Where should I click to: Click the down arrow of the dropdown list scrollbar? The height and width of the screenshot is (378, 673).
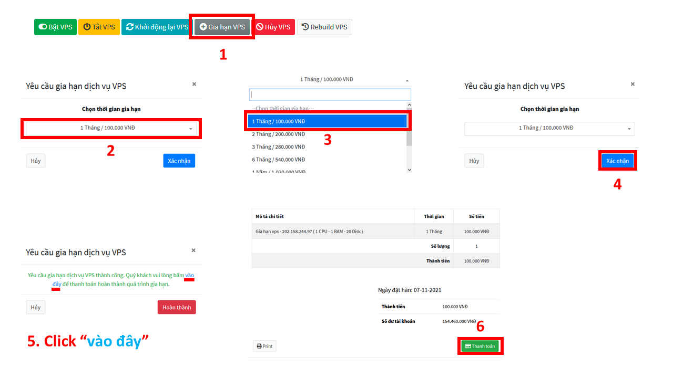click(410, 170)
